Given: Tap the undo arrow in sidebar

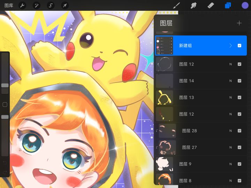Looking at the screenshot, I should (x=5, y=163).
